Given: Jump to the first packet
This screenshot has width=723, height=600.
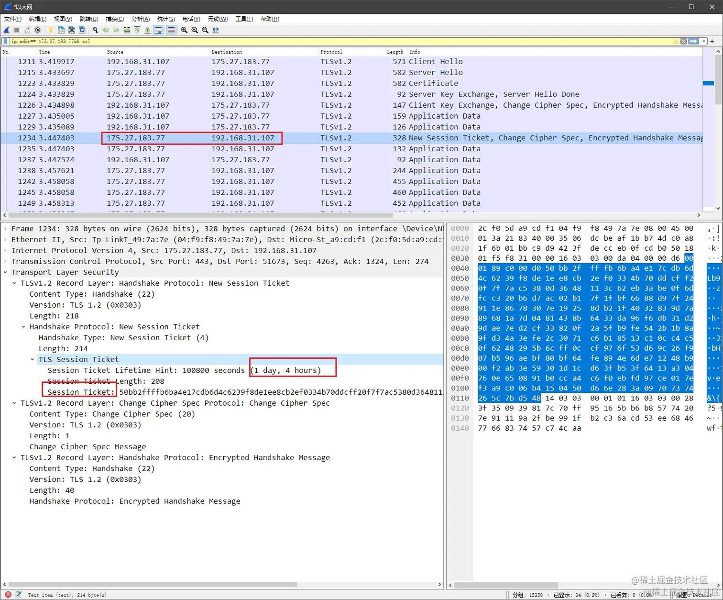Looking at the screenshot, I should click(x=137, y=30).
